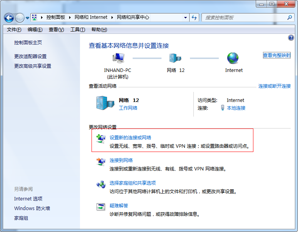Viewport: 298px width, 232px height.
Task: Open the 文件(F) menu
Action: pos(14,30)
